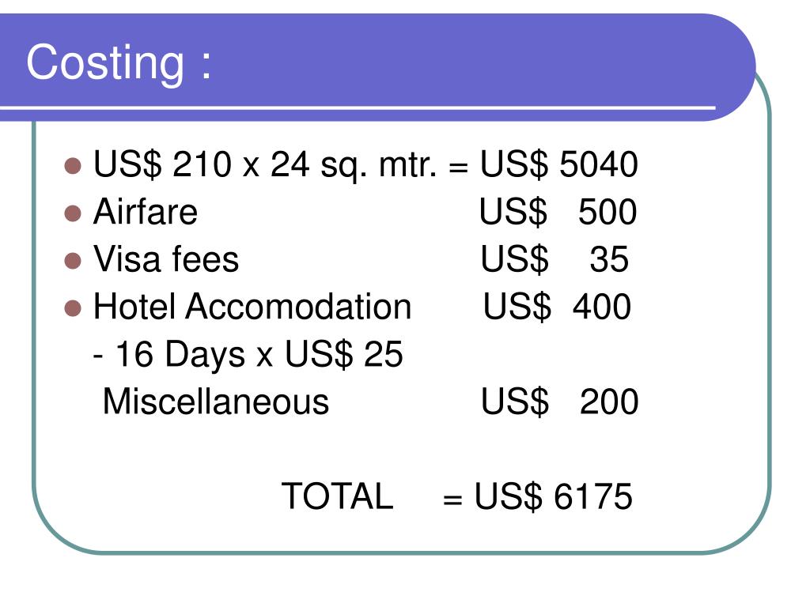Click the 'Hotel Accomodation' text

252,307
